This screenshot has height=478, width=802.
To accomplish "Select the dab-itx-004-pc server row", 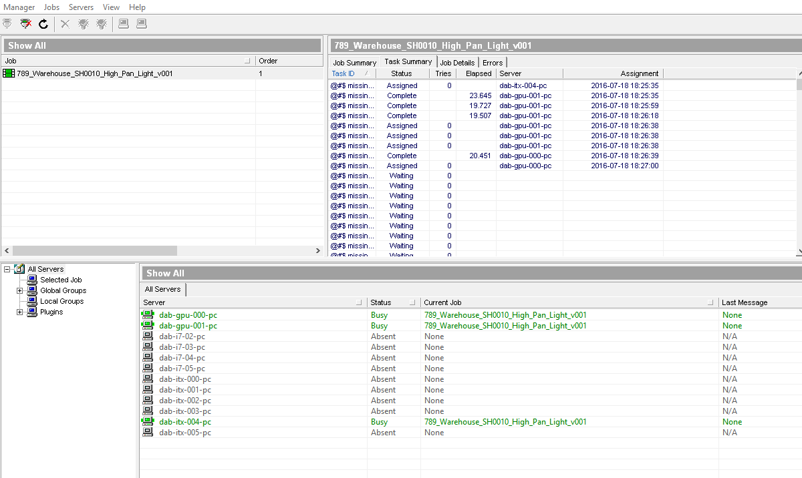I will [x=471, y=422].
